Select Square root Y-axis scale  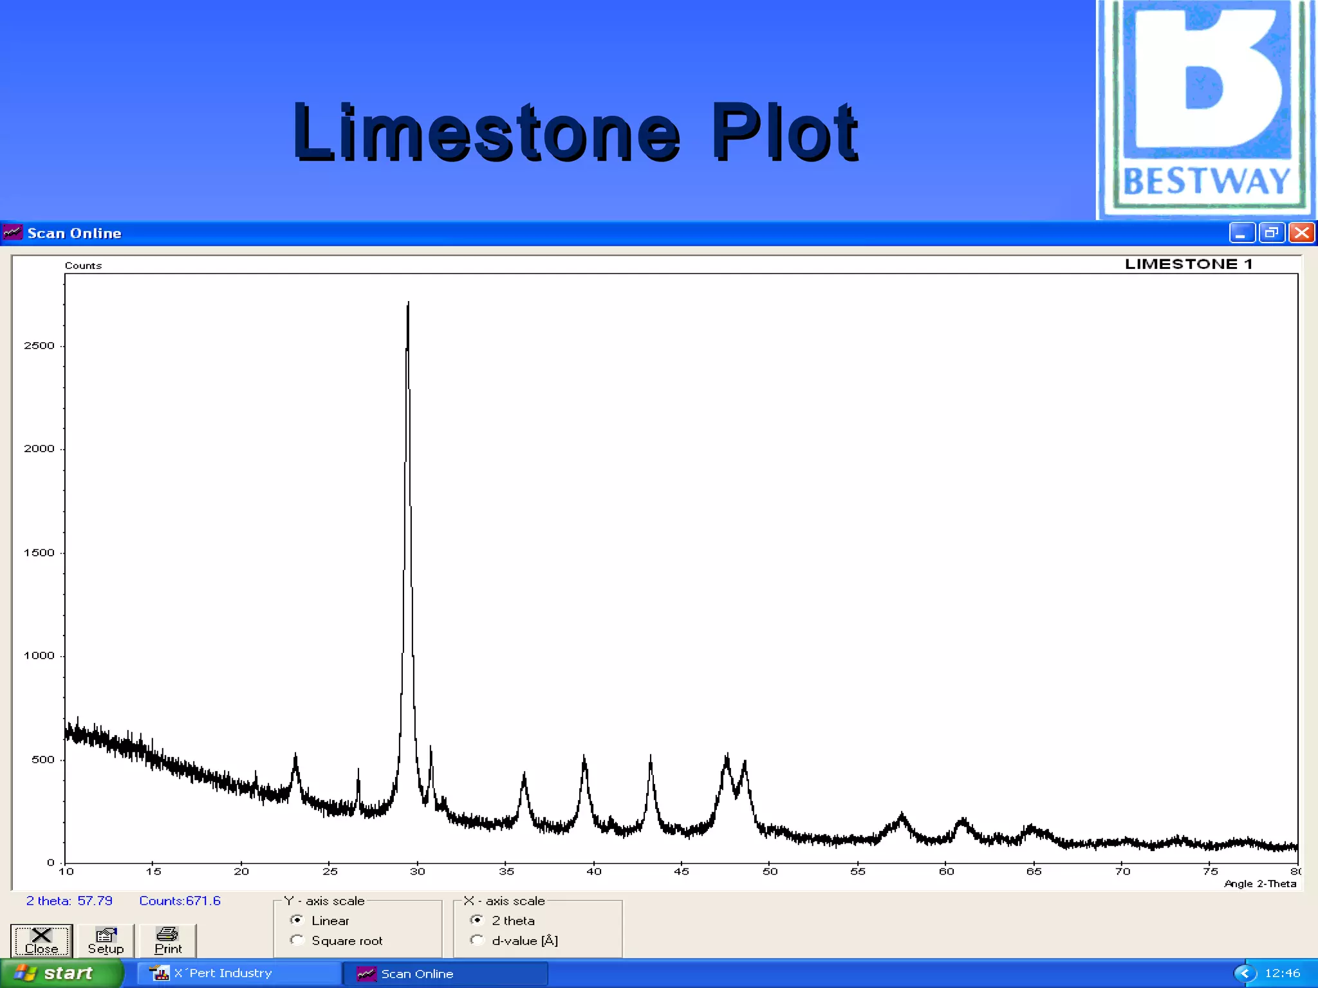(297, 940)
